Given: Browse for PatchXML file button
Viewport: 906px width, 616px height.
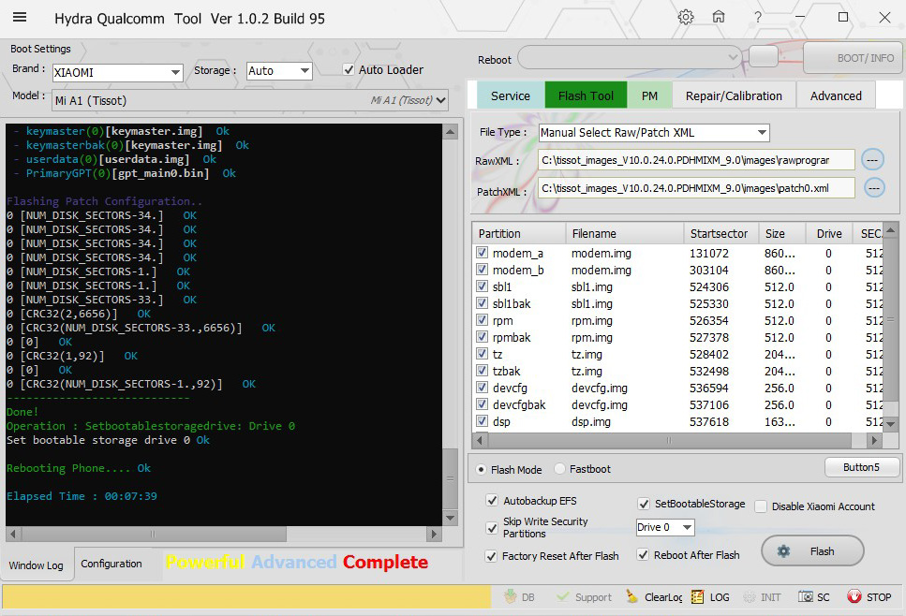Looking at the screenshot, I should tap(873, 187).
